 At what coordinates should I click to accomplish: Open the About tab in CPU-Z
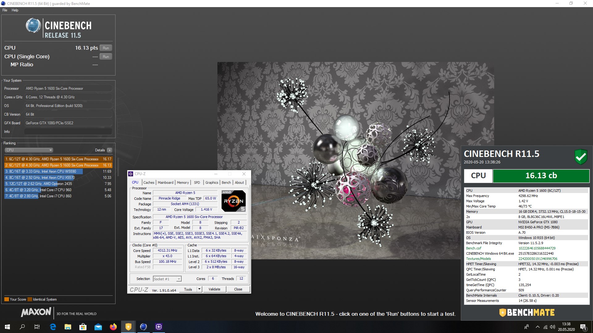click(239, 183)
